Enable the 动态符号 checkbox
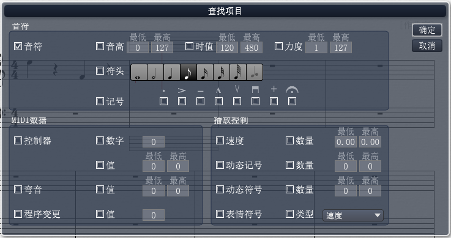Screen dimensions: 451x238 pyautogui.click(x=220, y=189)
